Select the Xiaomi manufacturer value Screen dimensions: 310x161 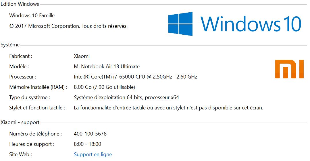(x=82, y=56)
